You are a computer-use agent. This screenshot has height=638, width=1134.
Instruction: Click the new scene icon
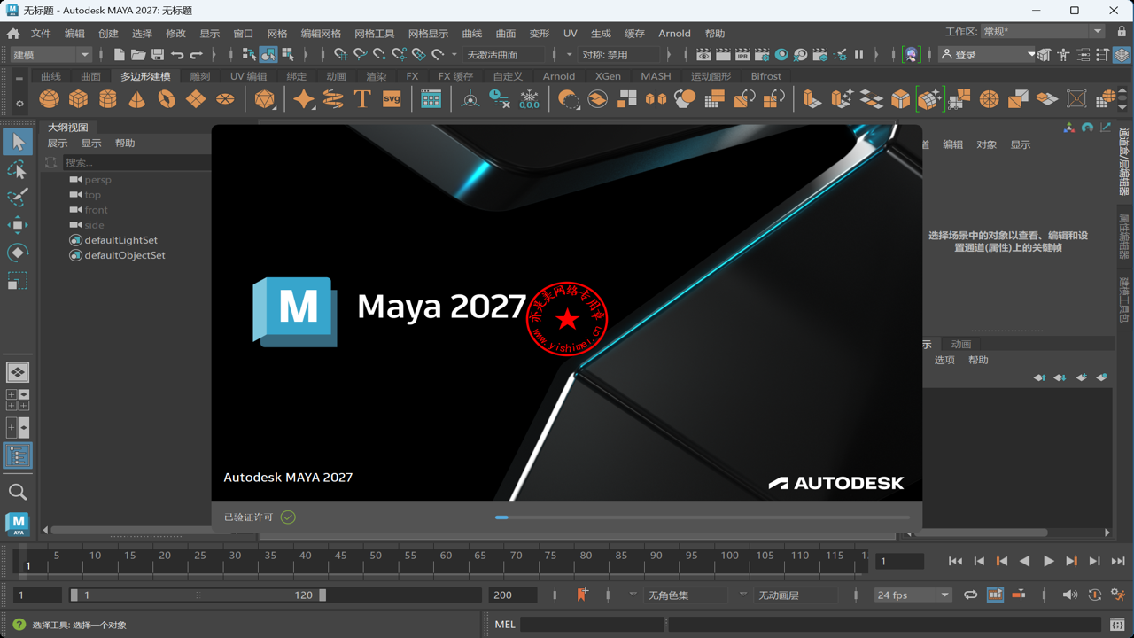coord(119,55)
